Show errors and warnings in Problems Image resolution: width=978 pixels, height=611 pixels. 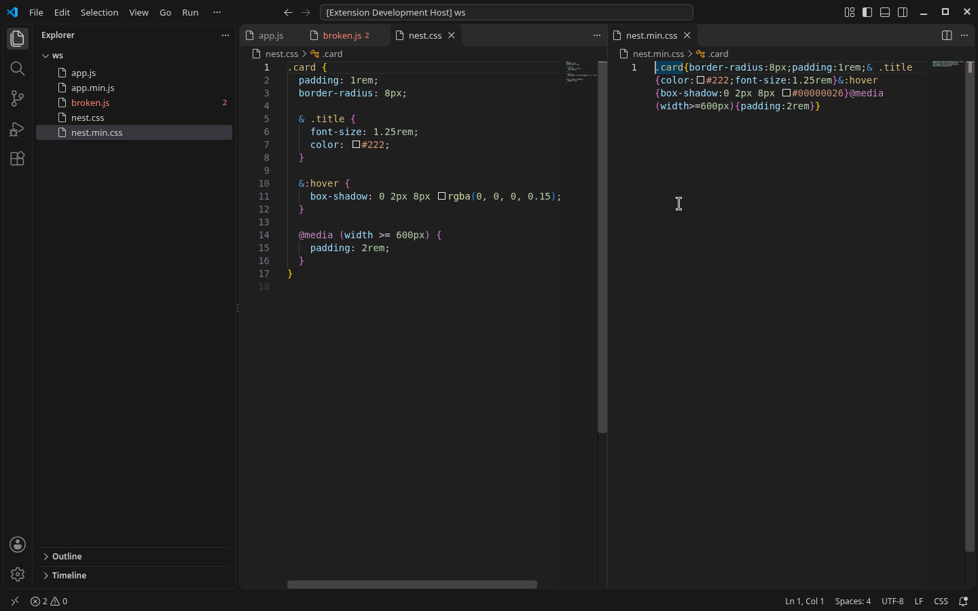(x=49, y=601)
